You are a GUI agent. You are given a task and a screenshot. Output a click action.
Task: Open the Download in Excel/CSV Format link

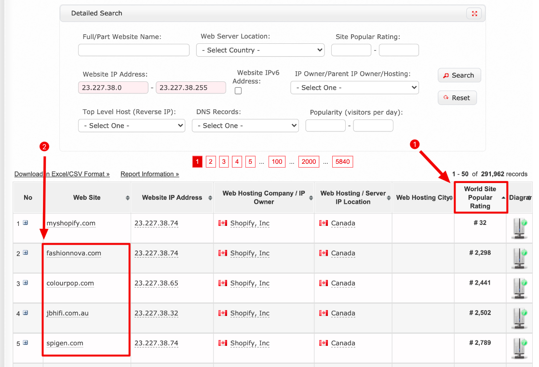coord(62,174)
